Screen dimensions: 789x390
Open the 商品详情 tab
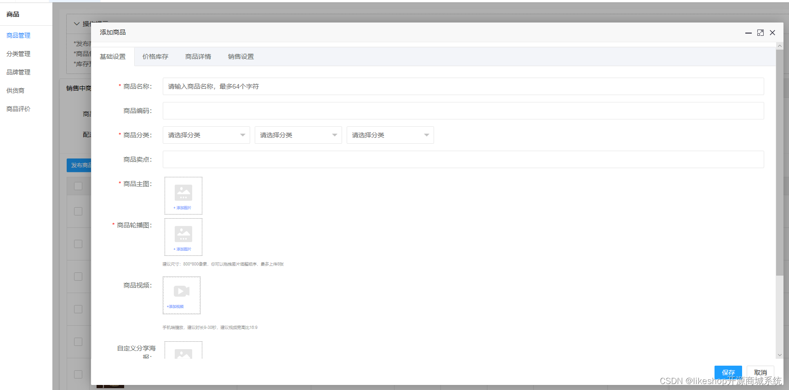(198, 57)
